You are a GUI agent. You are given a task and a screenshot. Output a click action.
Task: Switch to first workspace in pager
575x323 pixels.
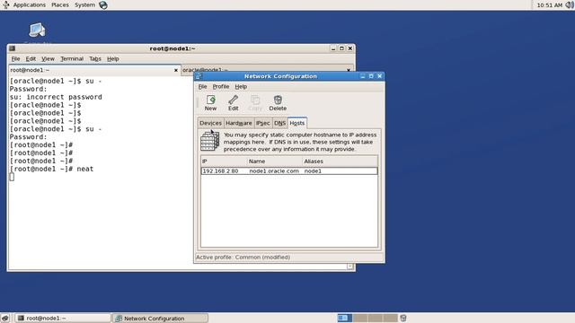[x=345, y=318]
